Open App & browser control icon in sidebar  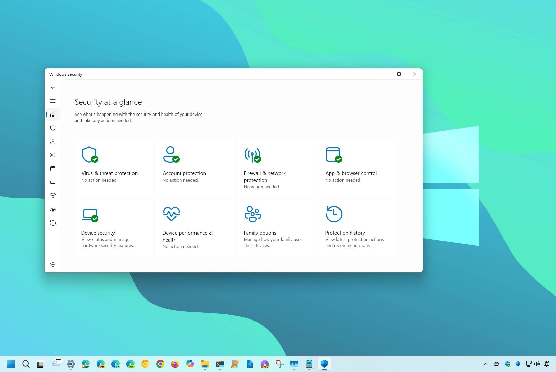coord(53,169)
